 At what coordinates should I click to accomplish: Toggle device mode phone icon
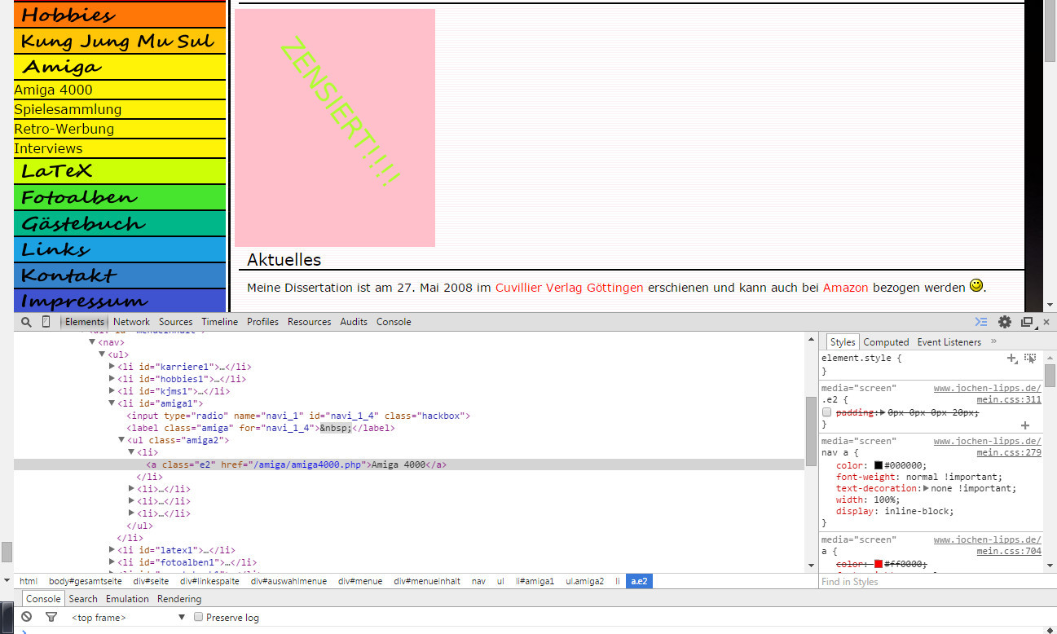(x=46, y=322)
